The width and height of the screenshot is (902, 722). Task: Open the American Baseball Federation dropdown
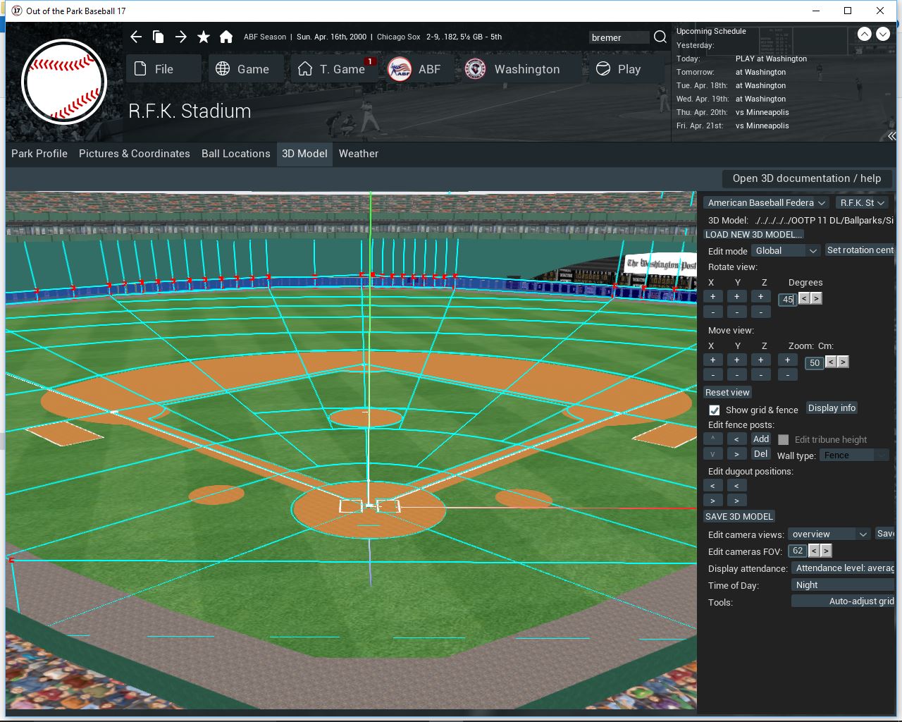point(766,203)
